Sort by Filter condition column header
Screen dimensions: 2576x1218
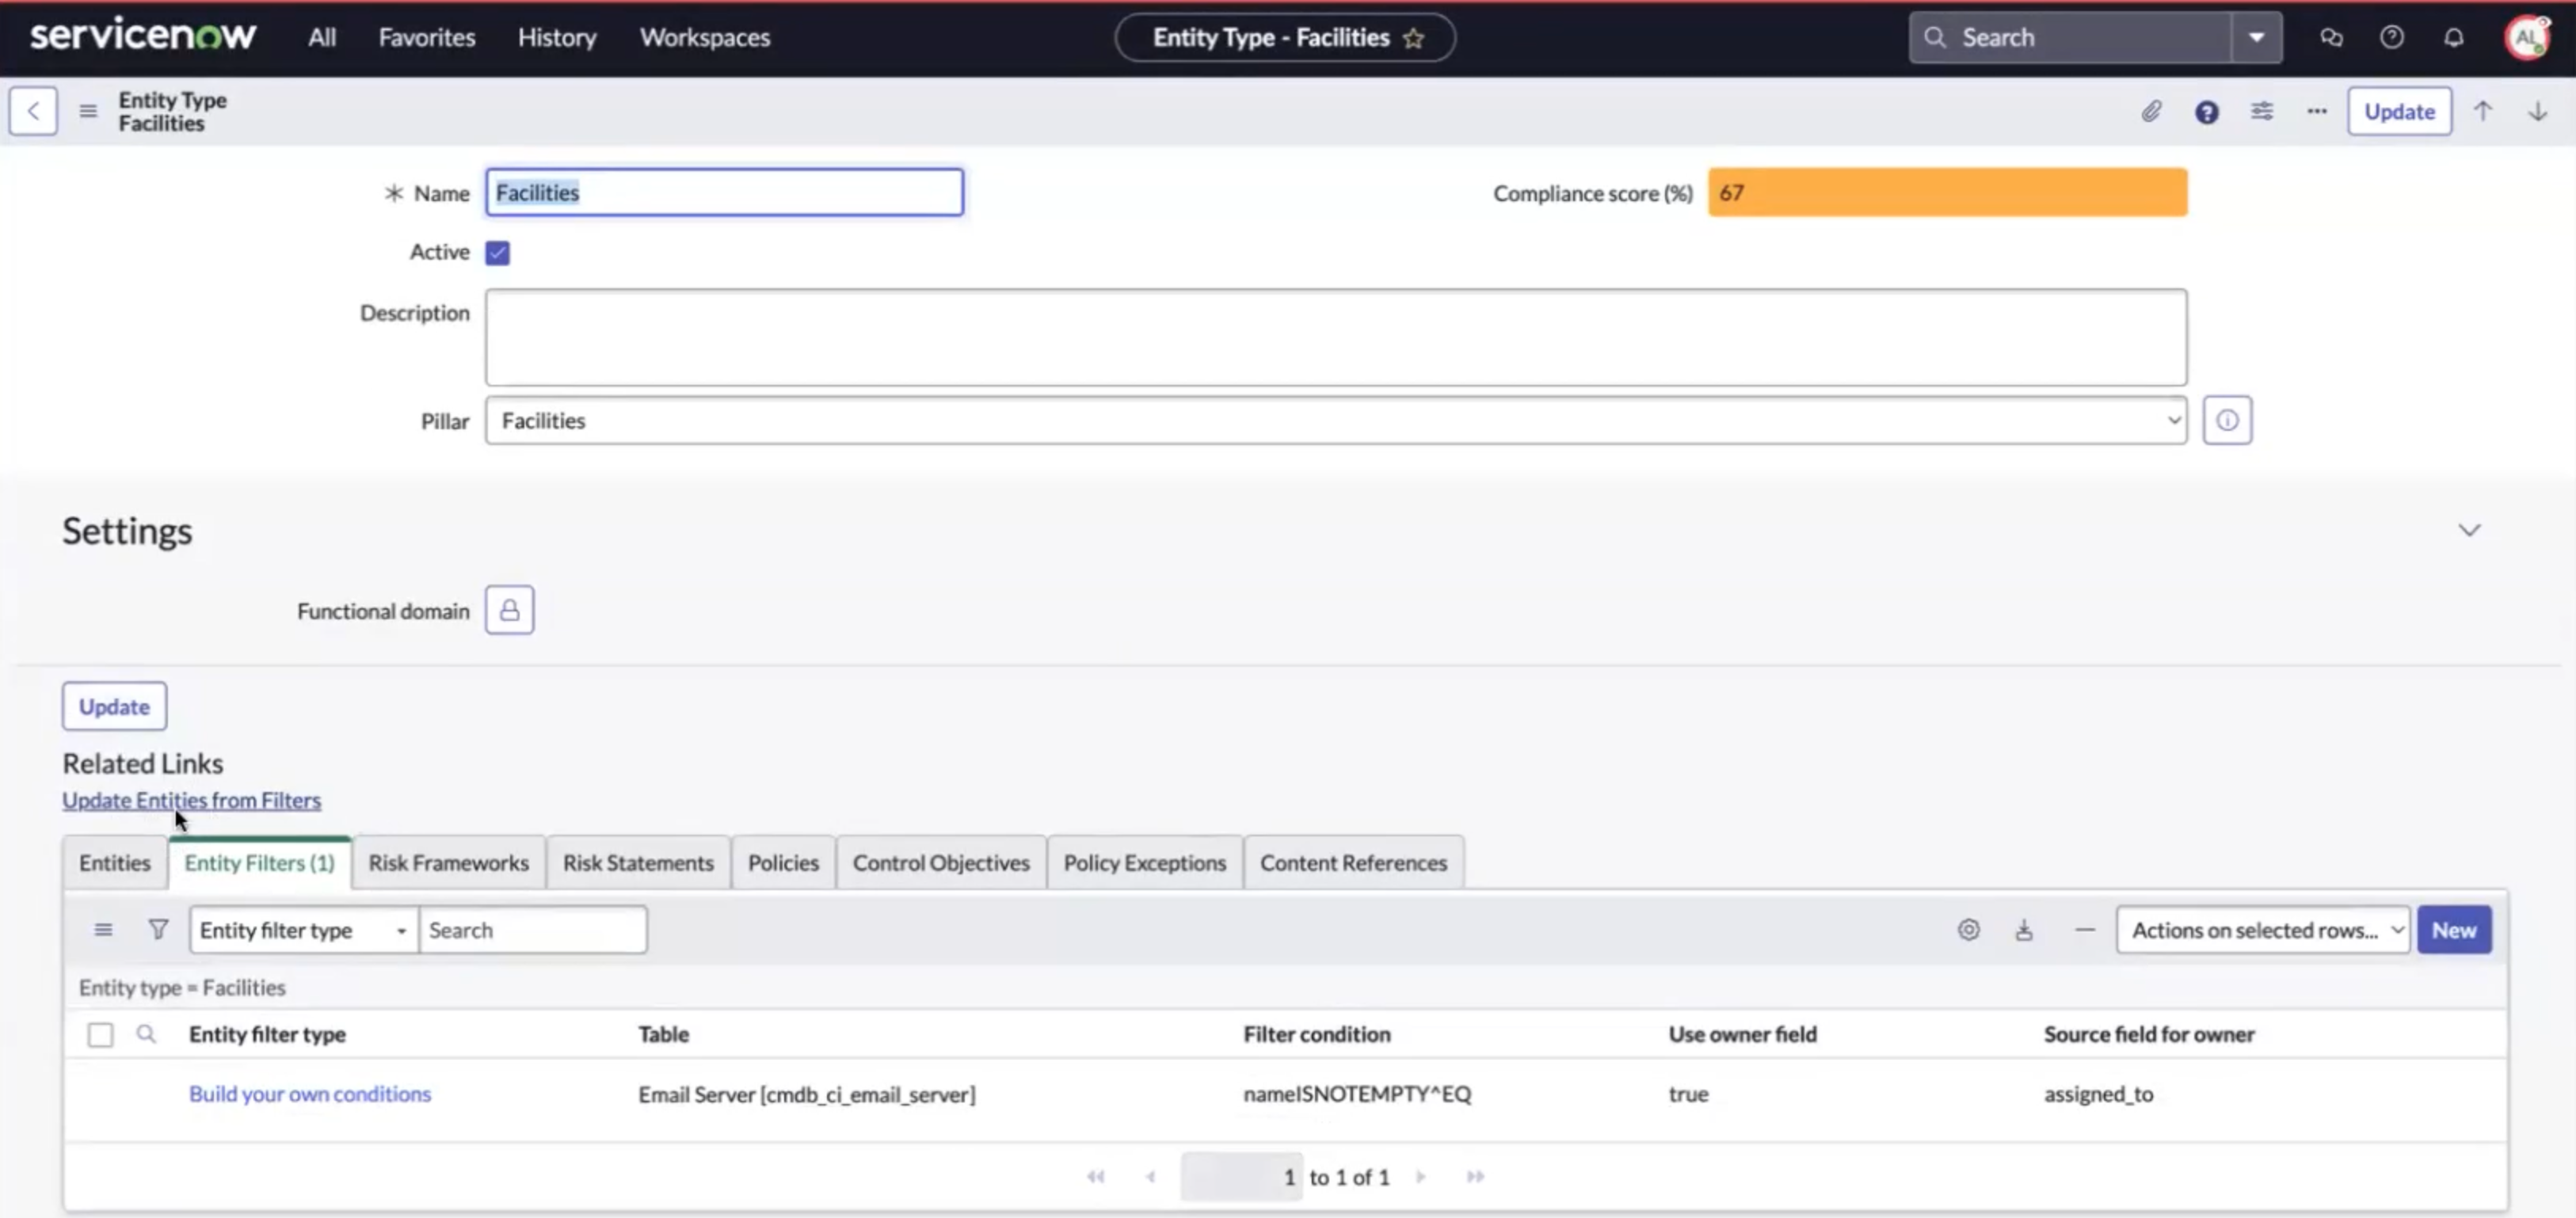tap(1317, 1034)
